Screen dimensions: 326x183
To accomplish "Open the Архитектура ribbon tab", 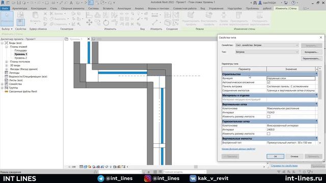I will click(x=19, y=9).
